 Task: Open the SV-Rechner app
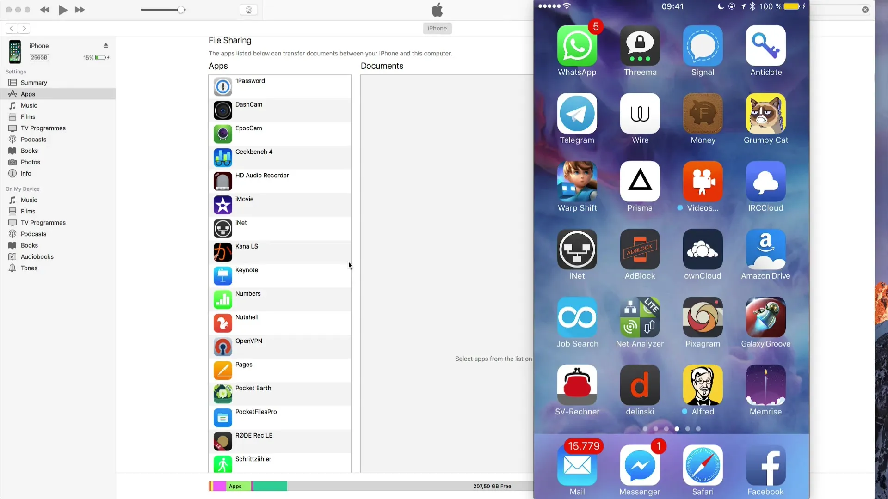[577, 385]
